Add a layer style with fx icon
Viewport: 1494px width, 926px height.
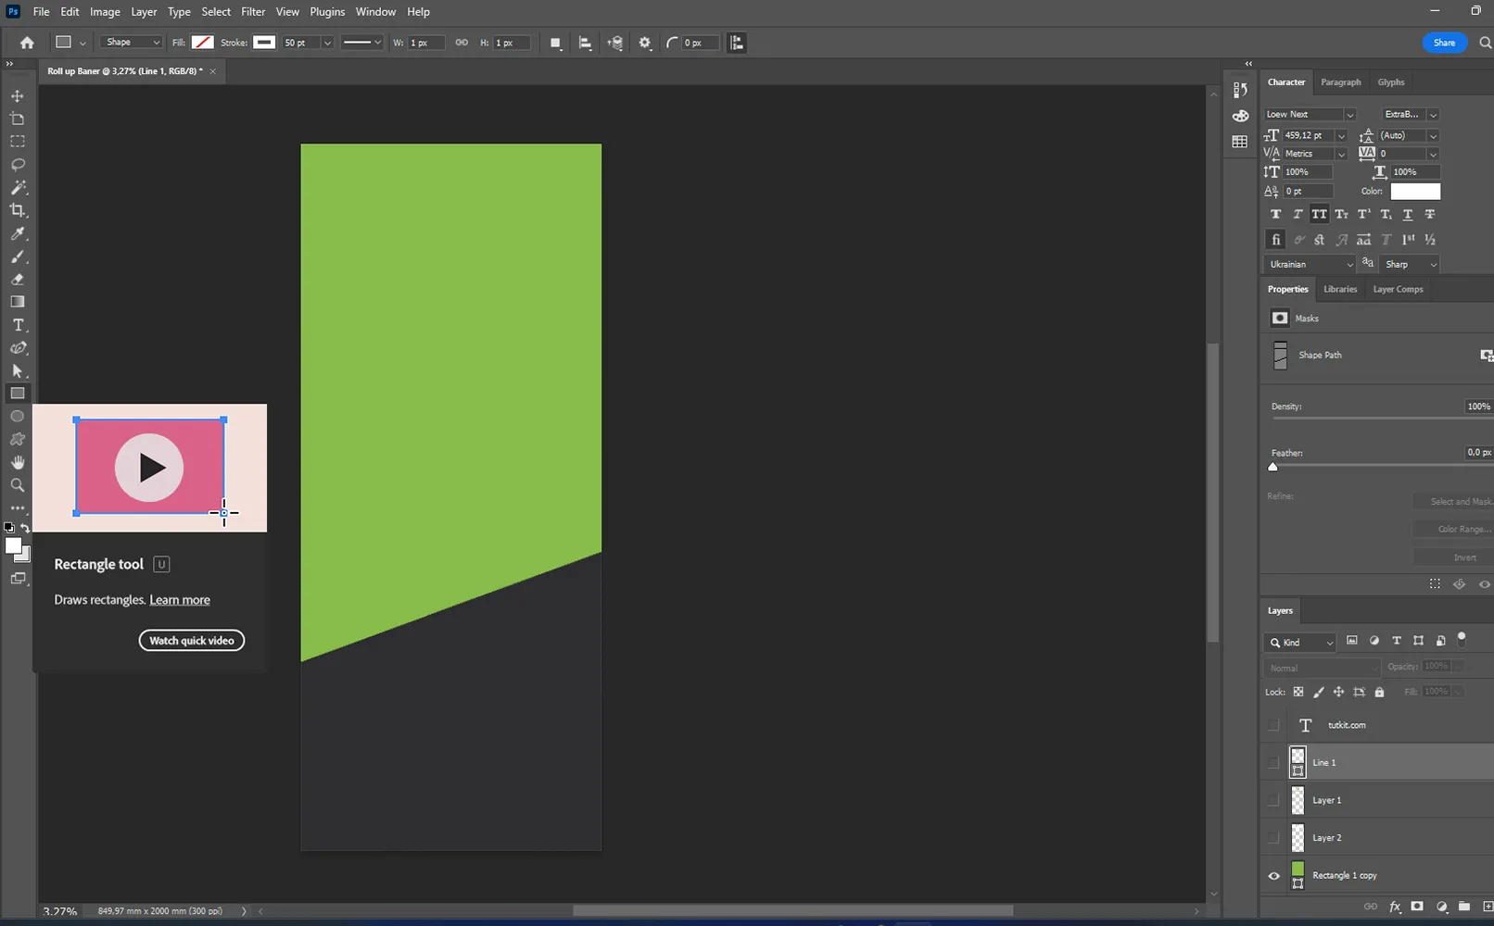[1394, 907]
